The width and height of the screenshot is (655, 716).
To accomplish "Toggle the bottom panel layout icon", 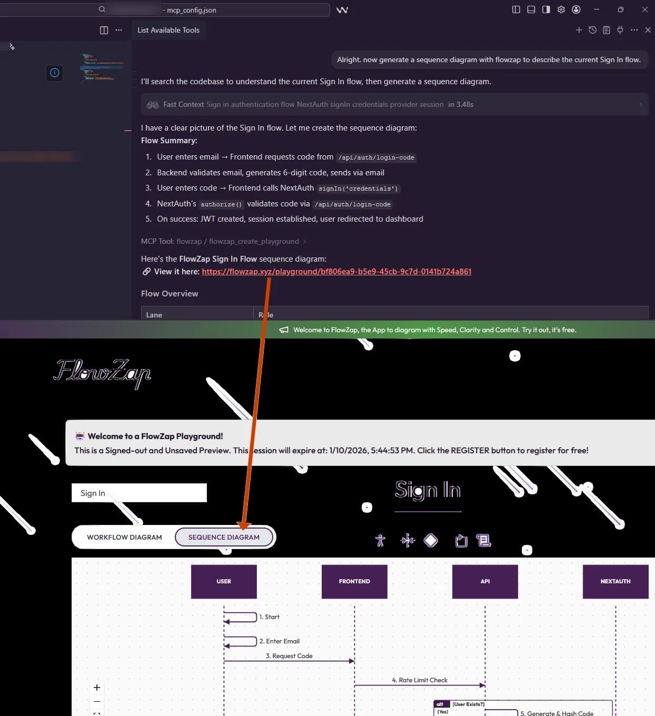I will [x=531, y=9].
